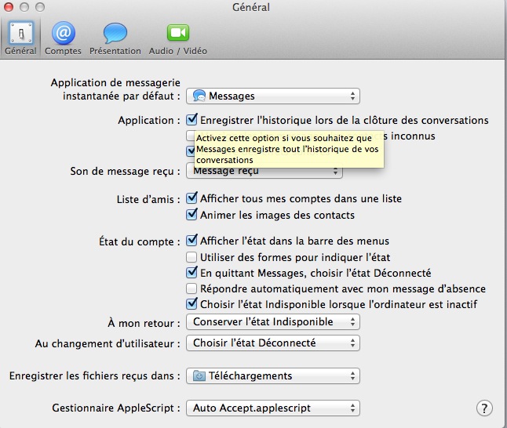The height and width of the screenshot is (428, 507).
Task: Enable Utiliser des formes pour indiquer l'état
Action: tap(191, 257)
